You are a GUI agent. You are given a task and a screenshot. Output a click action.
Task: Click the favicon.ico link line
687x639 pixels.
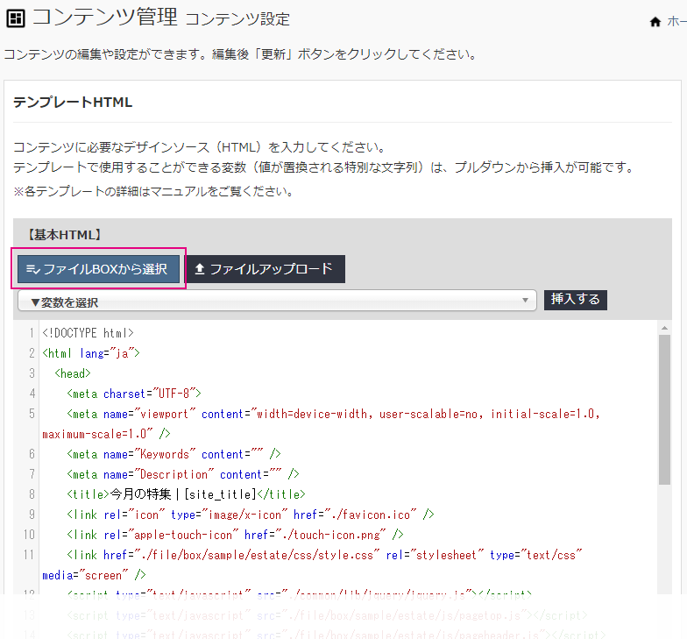(251, 515)
